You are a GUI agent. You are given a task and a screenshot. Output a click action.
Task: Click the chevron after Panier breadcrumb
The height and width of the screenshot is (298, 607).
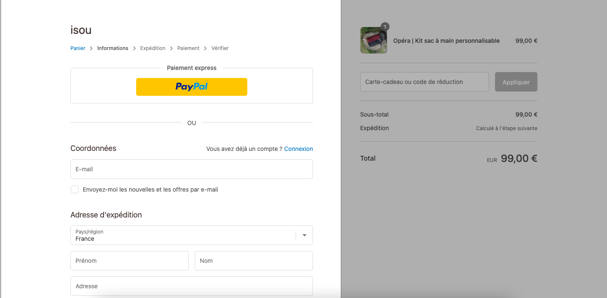(x=91, y=48)
